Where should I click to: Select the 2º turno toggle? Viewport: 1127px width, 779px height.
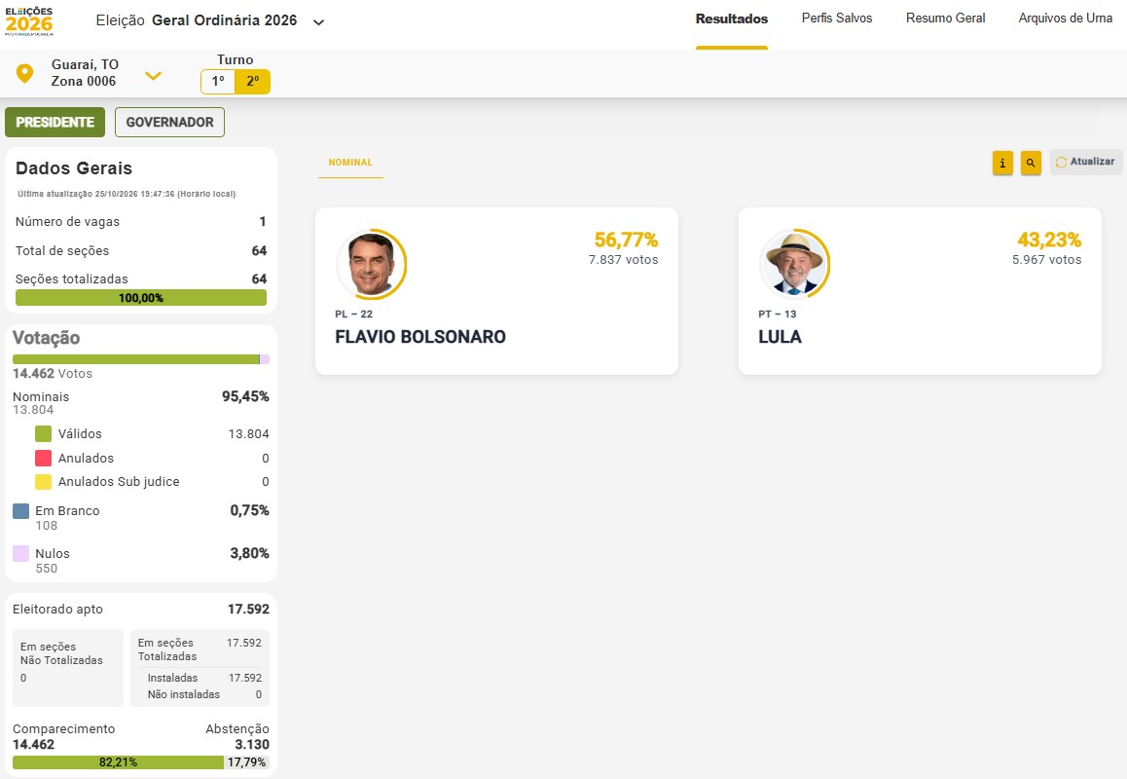tap(252, 81)
